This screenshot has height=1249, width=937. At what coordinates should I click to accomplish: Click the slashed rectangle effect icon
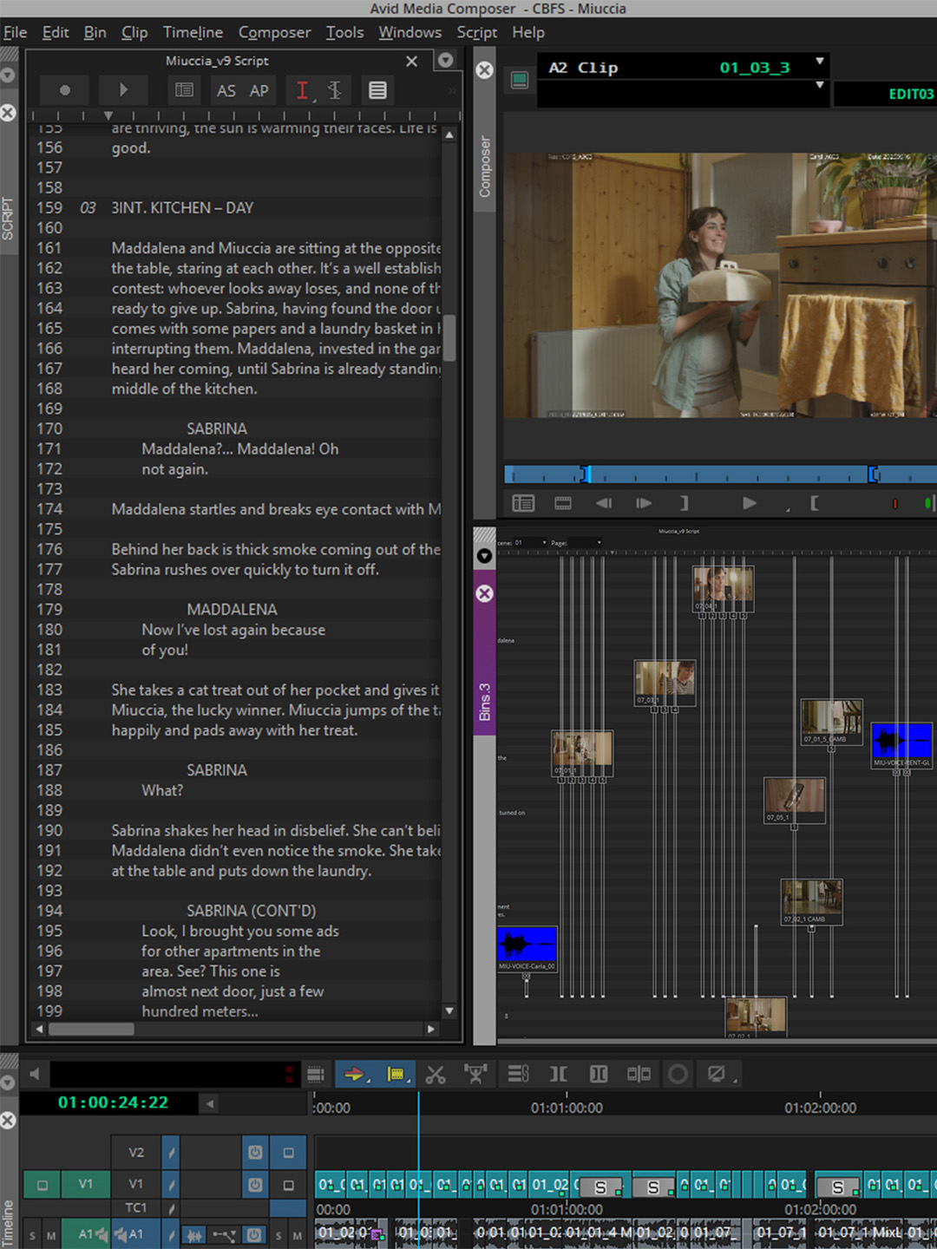pos(717,1075)
